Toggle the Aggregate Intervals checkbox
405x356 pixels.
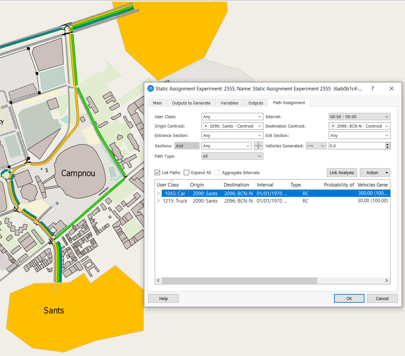tap(217, 172)
